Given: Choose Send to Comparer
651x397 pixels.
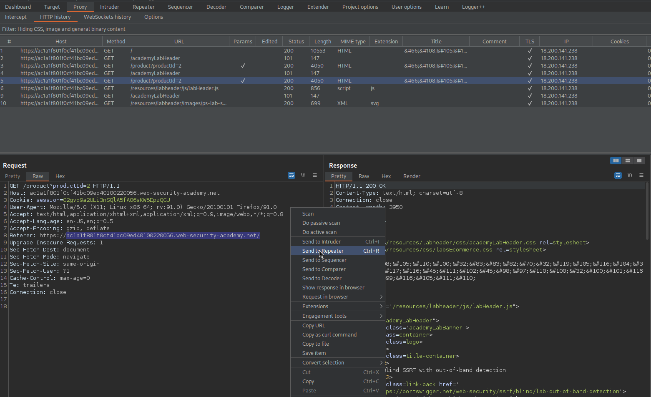Looking at the screenshot, I should click(337, 269).
